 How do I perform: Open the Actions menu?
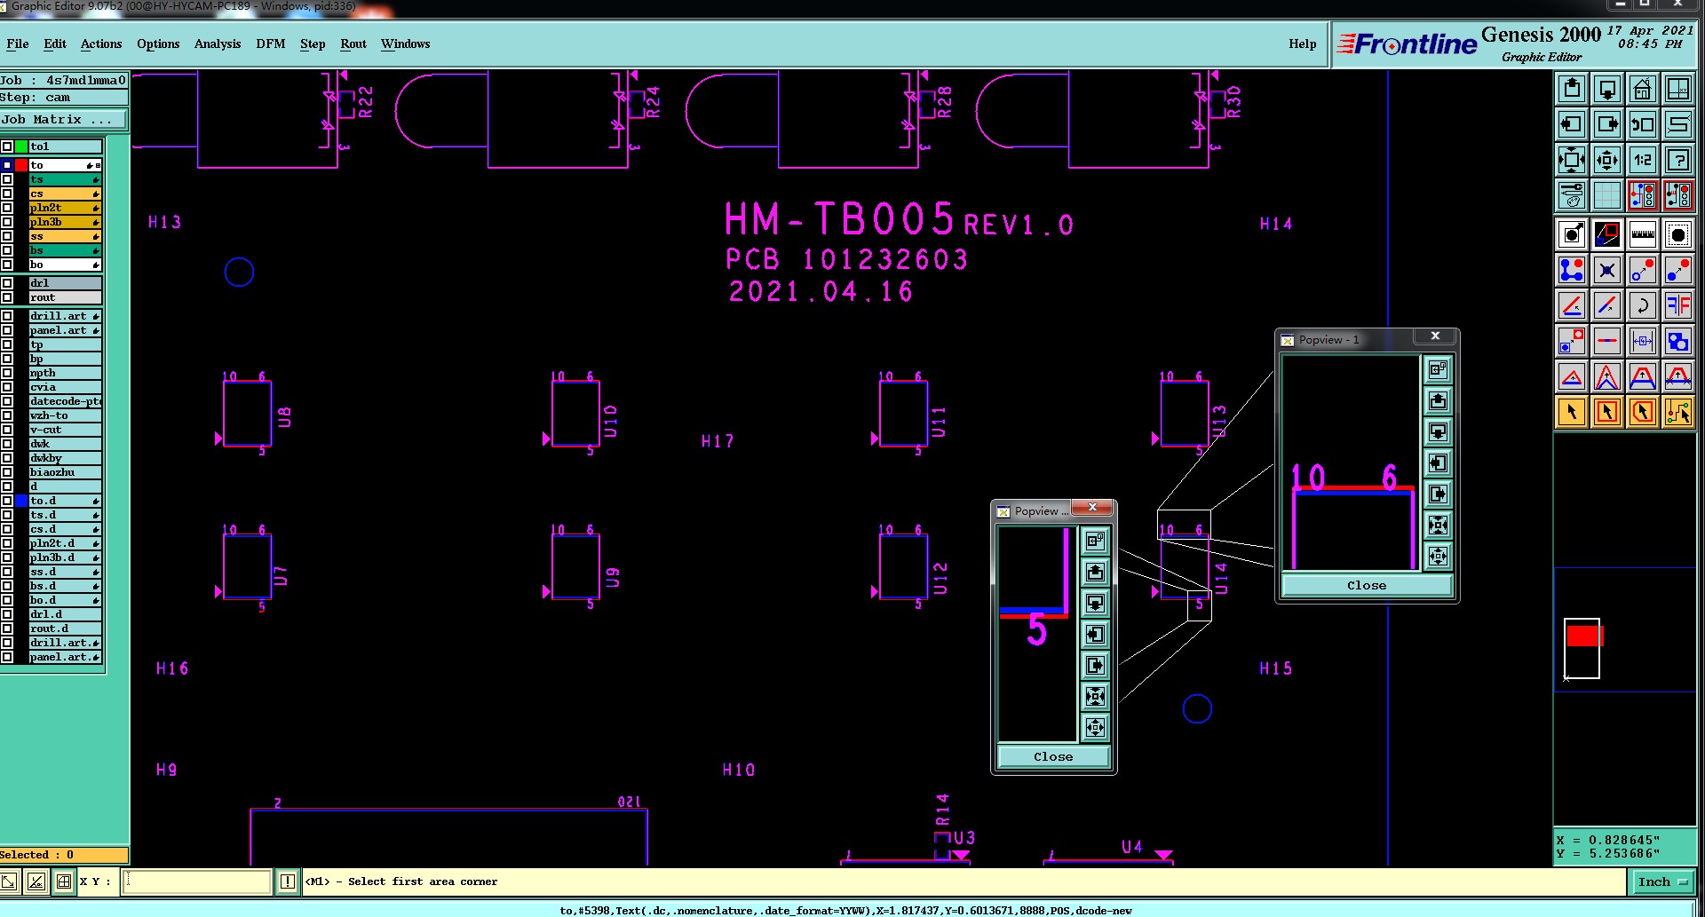pos(101,43)
